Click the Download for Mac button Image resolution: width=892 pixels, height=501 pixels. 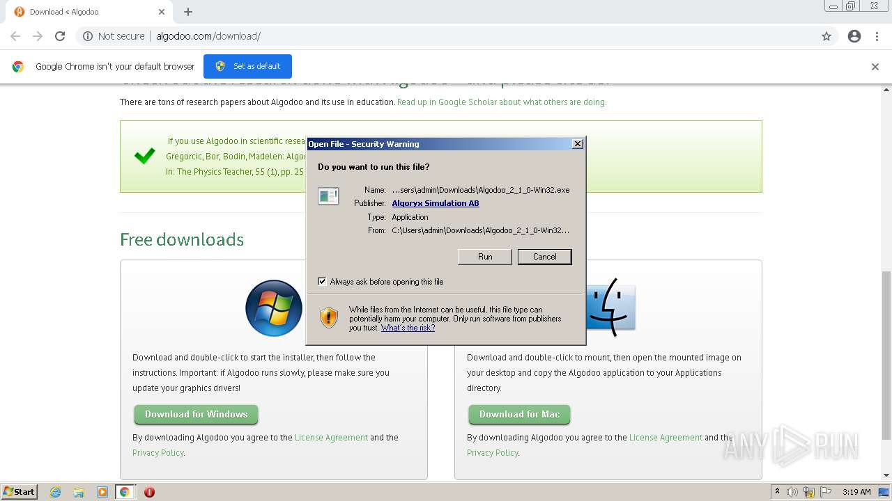pyautogui.click(x=519, y=415)
